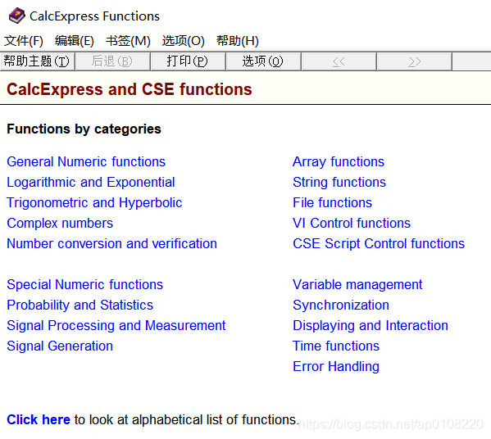Go to previous topic with << button
The height and width of the screenshot is (439, 491).
(339, 61)
